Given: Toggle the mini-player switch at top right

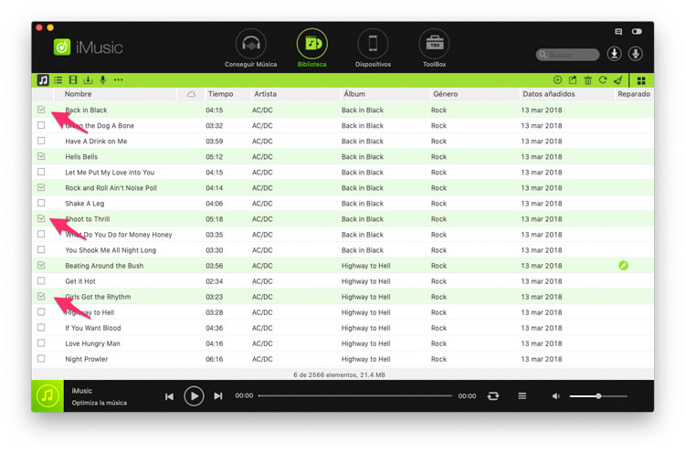Looking at the screenshot, I should (x=637, y=31).
